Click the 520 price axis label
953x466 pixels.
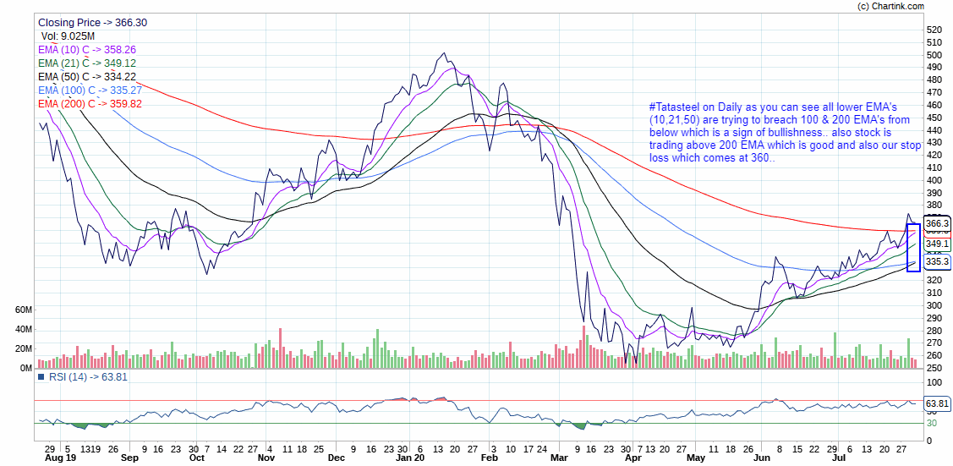tap(933, 30)
